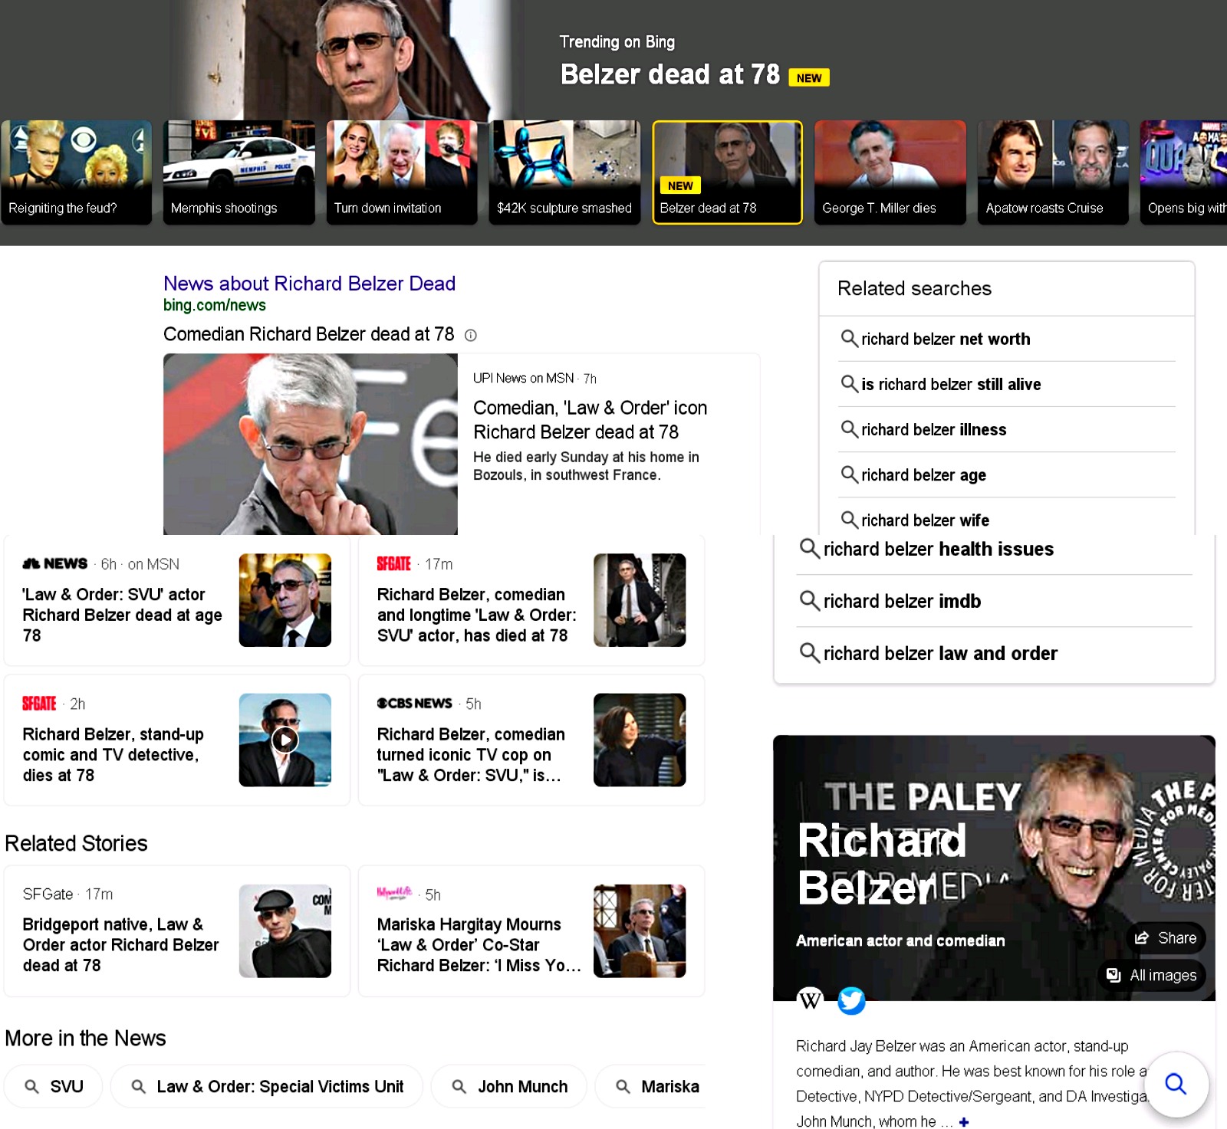This screenshot has height=1129, width=1227.
Task: Open the 'Law & Order: SVU' actor dead at age 78 story
Action: pos(123,615)
